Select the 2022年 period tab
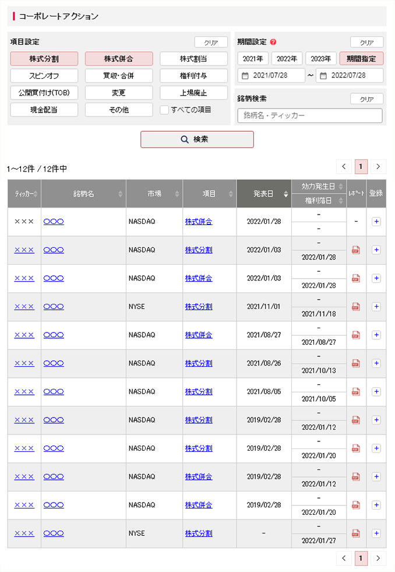Viewport: 395px width, 572px height. coord(287,59)
